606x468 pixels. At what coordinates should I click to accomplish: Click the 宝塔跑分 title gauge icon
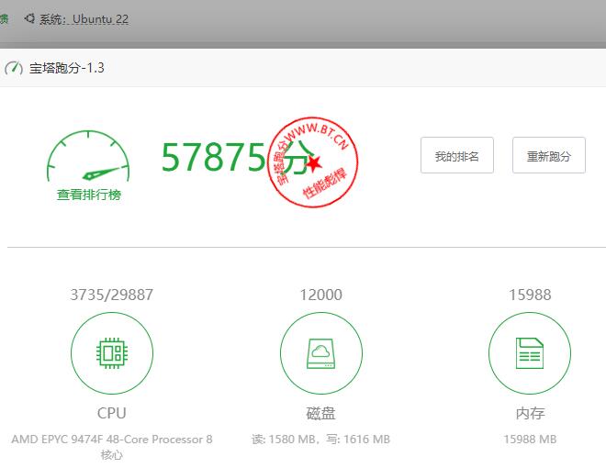[x=14, y=68]
